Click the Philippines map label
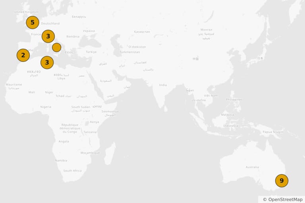305x203 pixels. [234, 100]
